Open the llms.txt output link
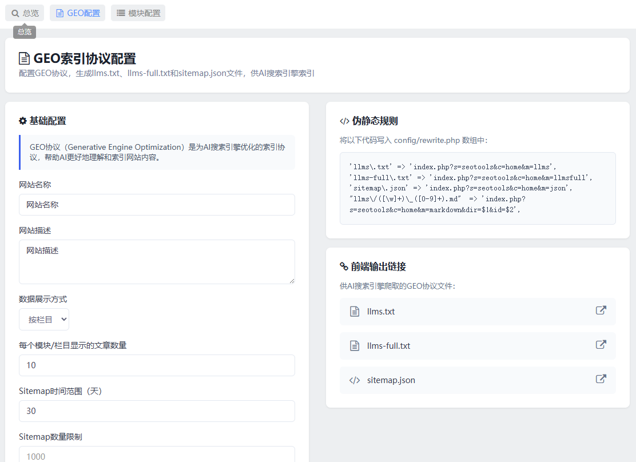 click(478, 312)
